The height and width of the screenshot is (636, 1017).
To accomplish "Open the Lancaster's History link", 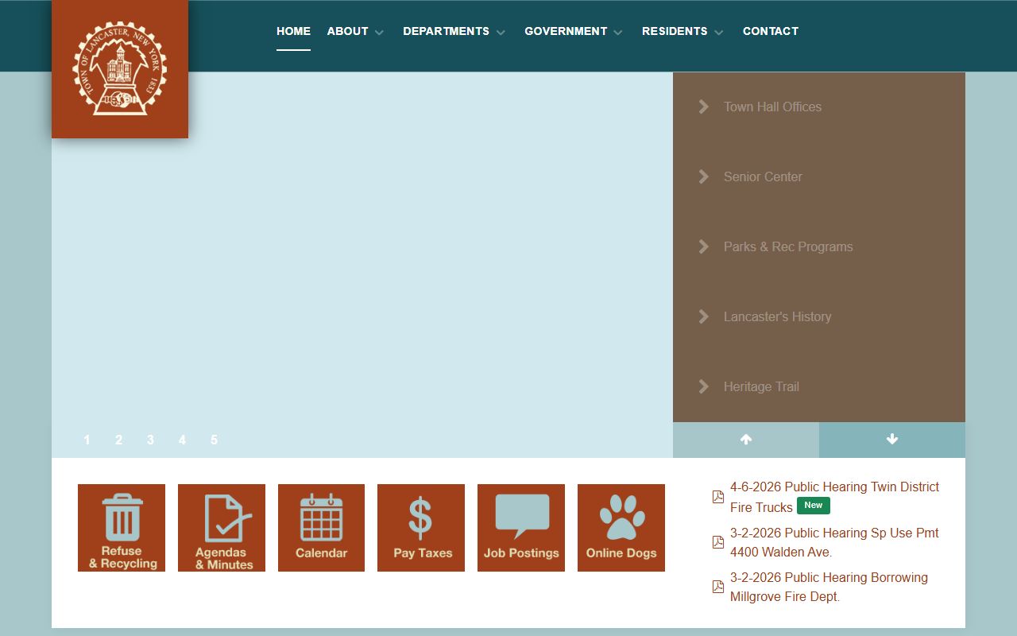I will point(777,316).
